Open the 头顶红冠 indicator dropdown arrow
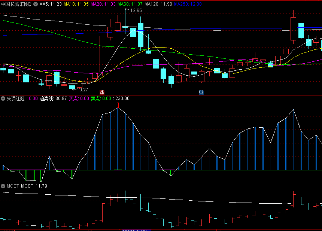 click(3, 98)
